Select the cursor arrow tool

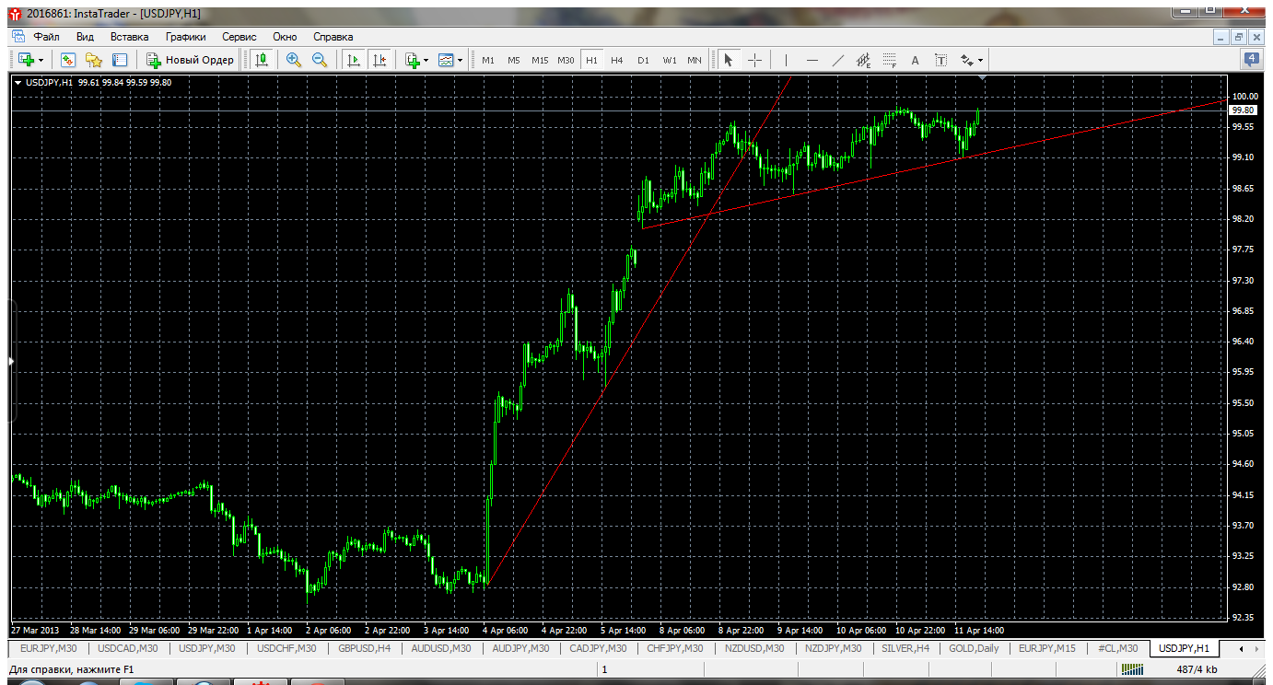point(729,60)
